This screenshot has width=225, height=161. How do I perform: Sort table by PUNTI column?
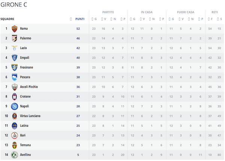click(x=80, y=19)
